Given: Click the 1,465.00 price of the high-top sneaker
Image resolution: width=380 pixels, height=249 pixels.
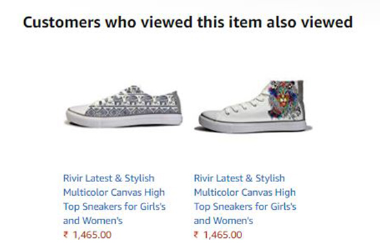Looking at the screenshot, I should tap(223, 235).
